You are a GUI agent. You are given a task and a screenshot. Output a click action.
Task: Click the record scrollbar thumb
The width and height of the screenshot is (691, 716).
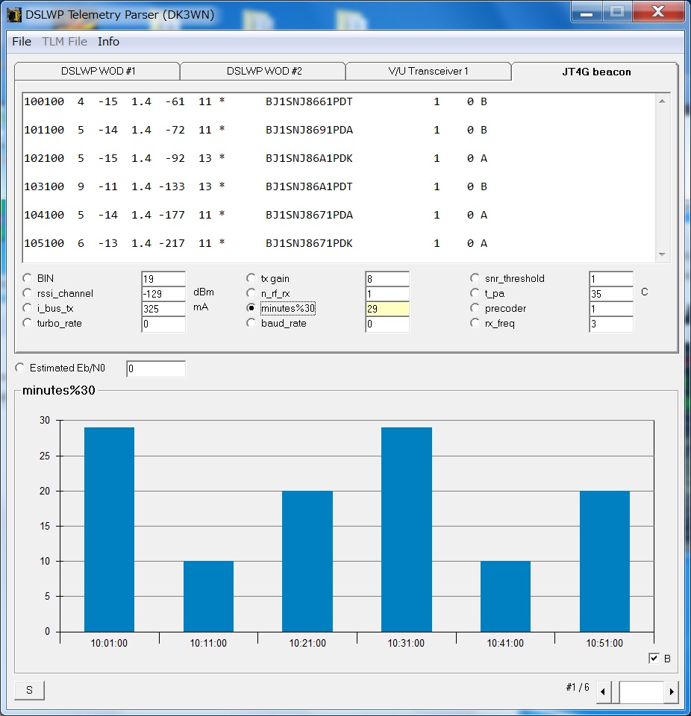[615, 691]
